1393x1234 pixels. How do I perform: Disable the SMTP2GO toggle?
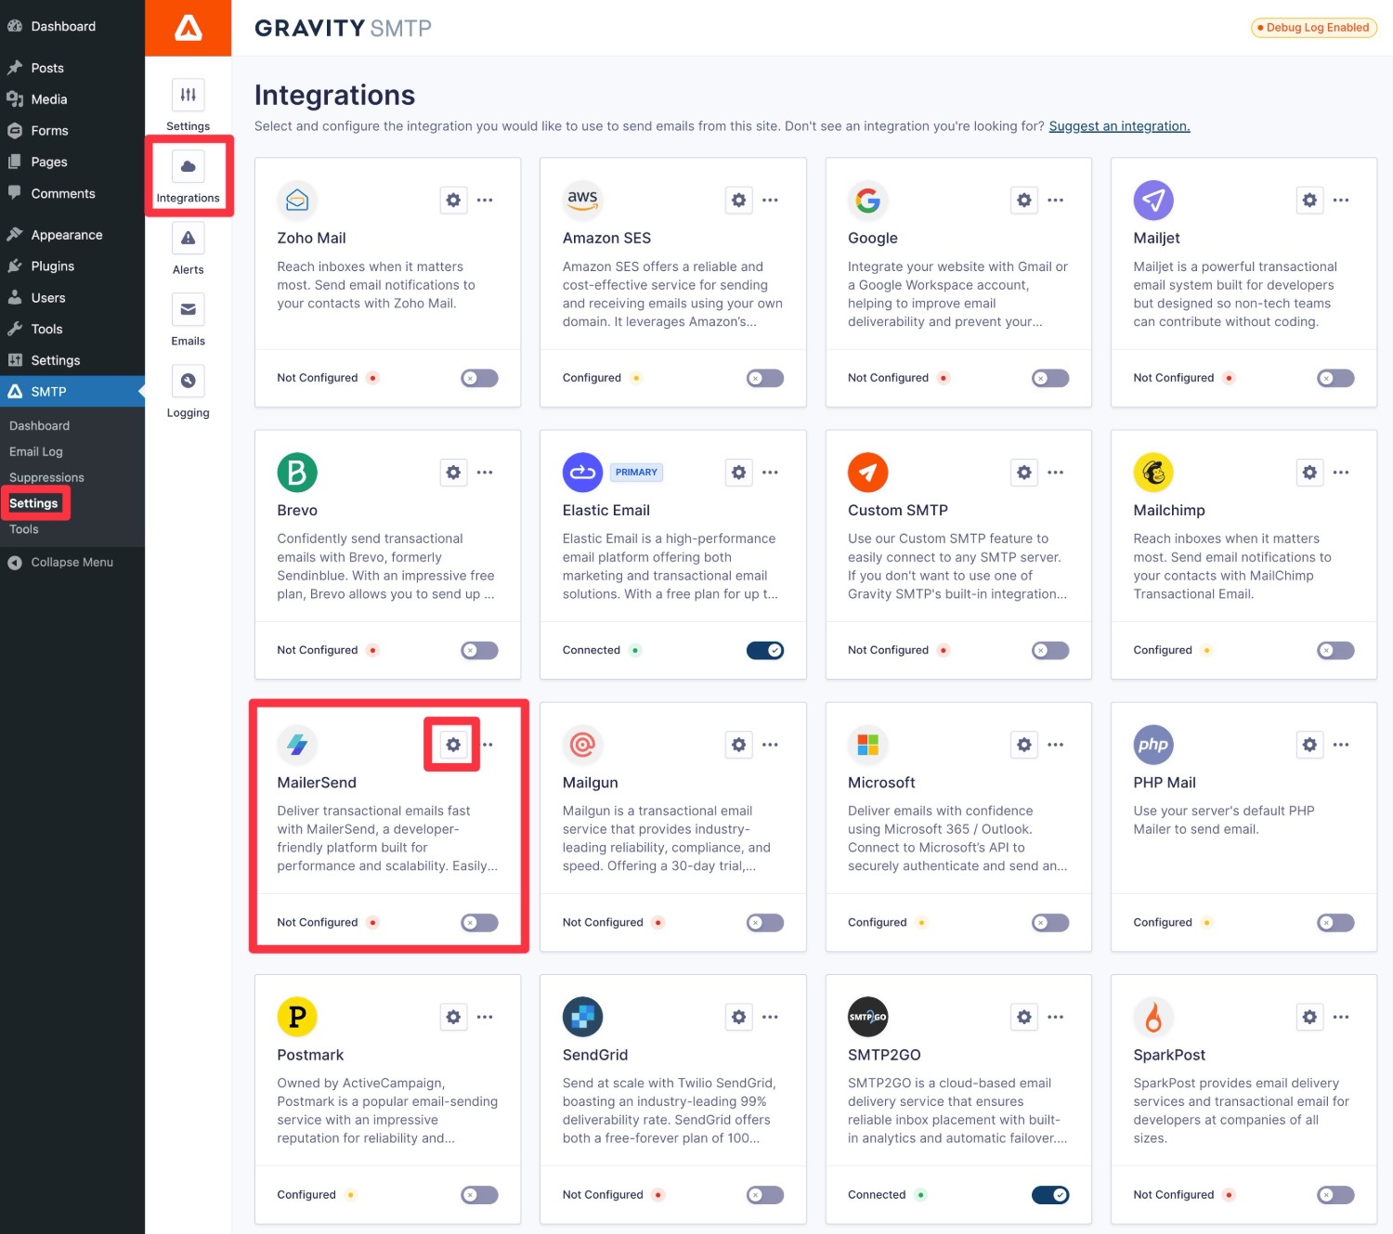coord(1050,1195)
